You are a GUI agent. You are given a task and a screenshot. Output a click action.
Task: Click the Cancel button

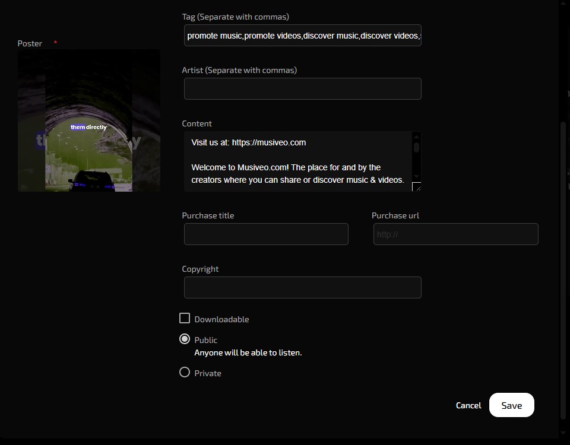468,405
